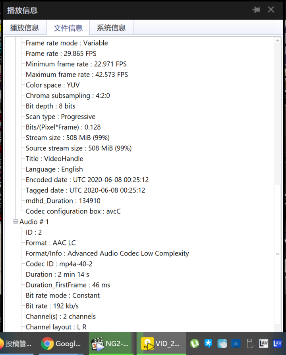The width and height of the screenshot is (286, 355).
Task: Switch to PotPlayer VID_2 taskbar item
Action: (x=161, y=343)
